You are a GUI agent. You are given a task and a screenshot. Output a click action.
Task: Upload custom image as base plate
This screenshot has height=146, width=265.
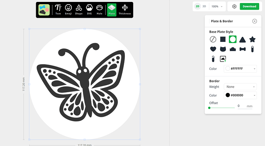223,59
